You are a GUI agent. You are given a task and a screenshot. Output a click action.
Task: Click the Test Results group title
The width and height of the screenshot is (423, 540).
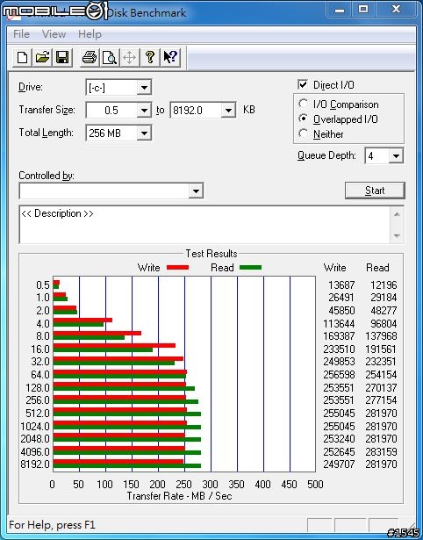(x=211, y=254)
